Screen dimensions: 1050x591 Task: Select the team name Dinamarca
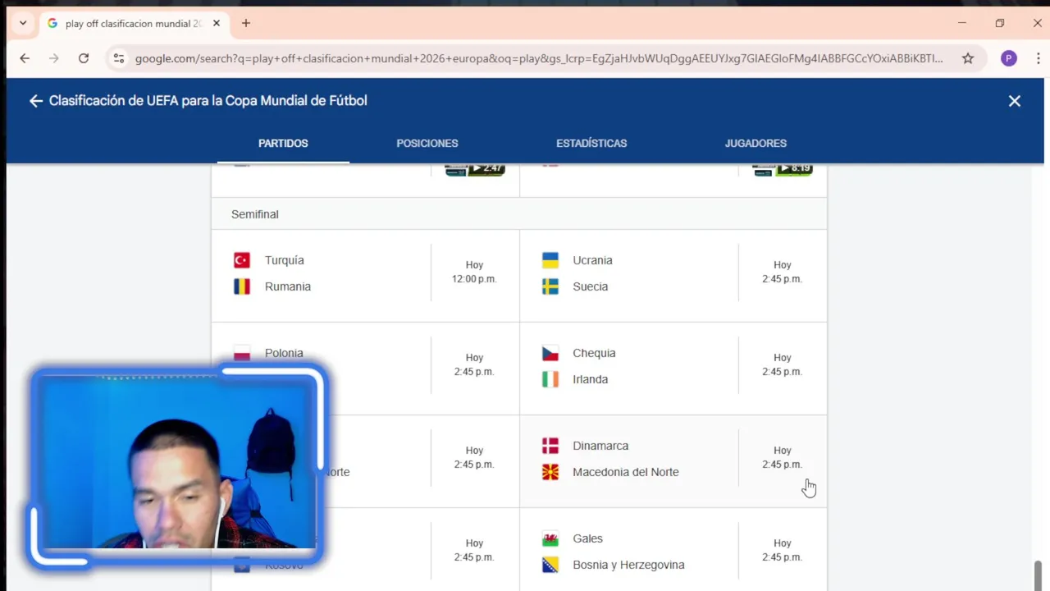tap(600, 446)
